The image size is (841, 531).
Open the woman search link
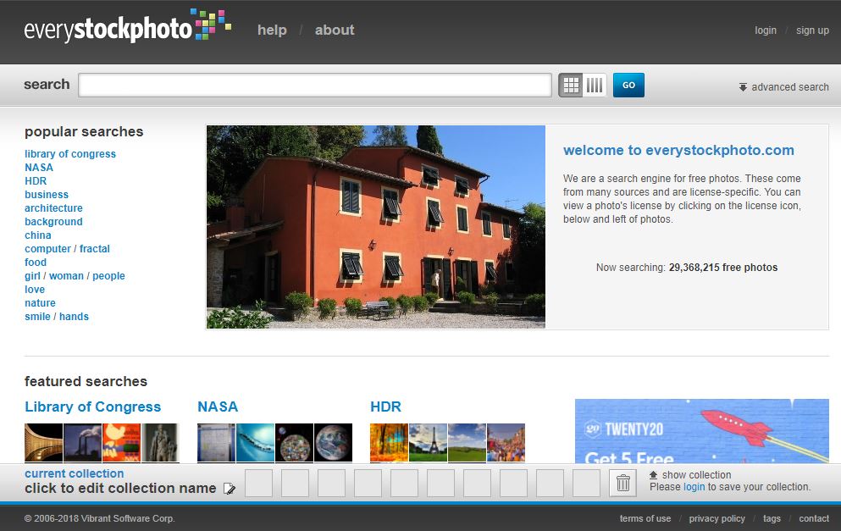(x=66, y=276)
